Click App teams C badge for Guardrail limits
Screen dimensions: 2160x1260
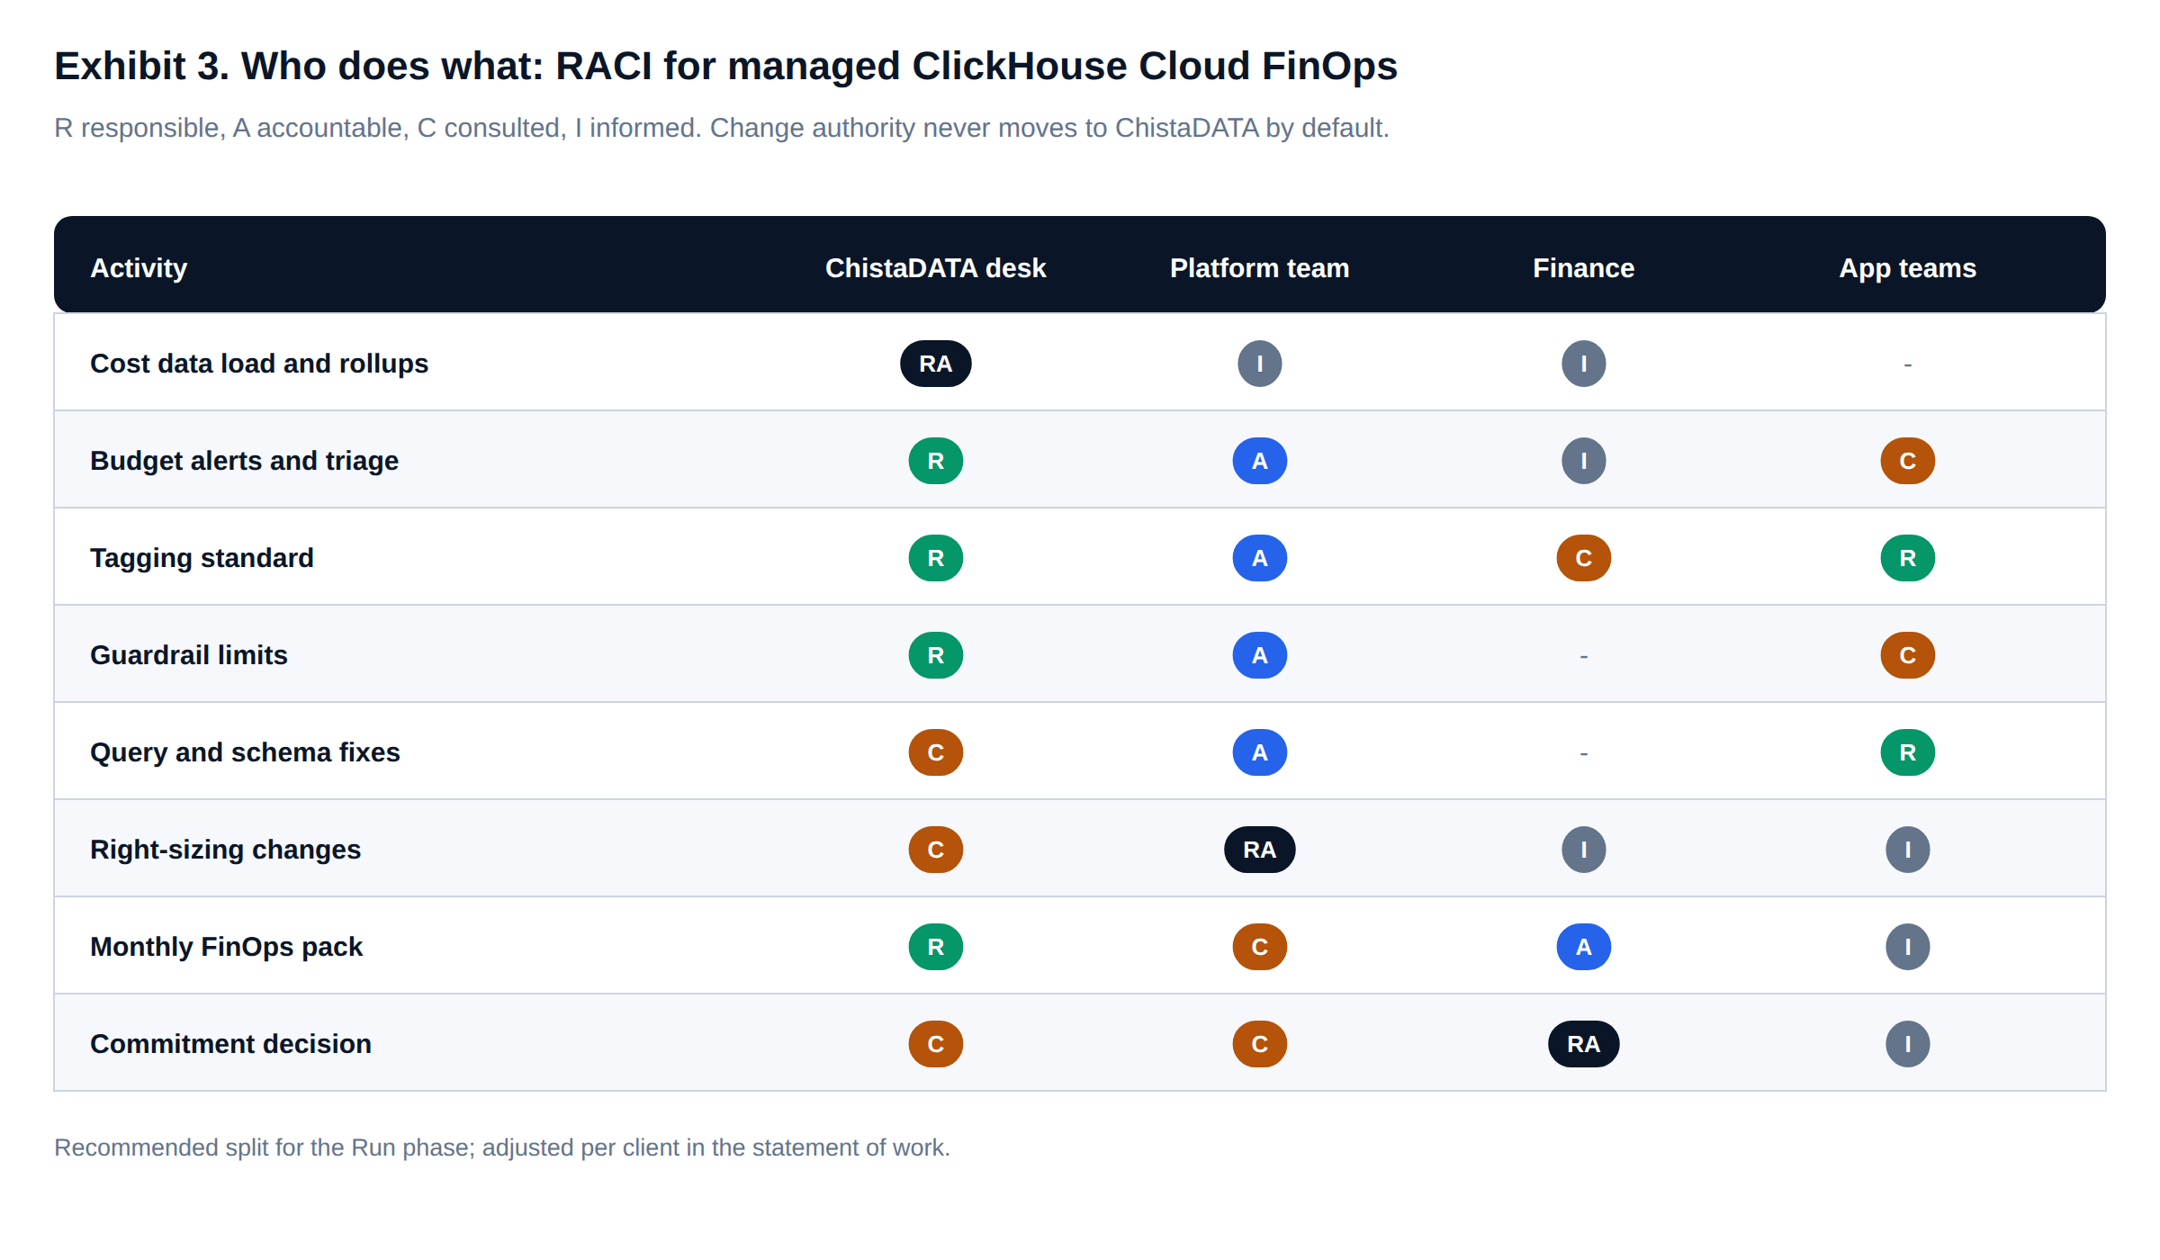click(1907, 655)
